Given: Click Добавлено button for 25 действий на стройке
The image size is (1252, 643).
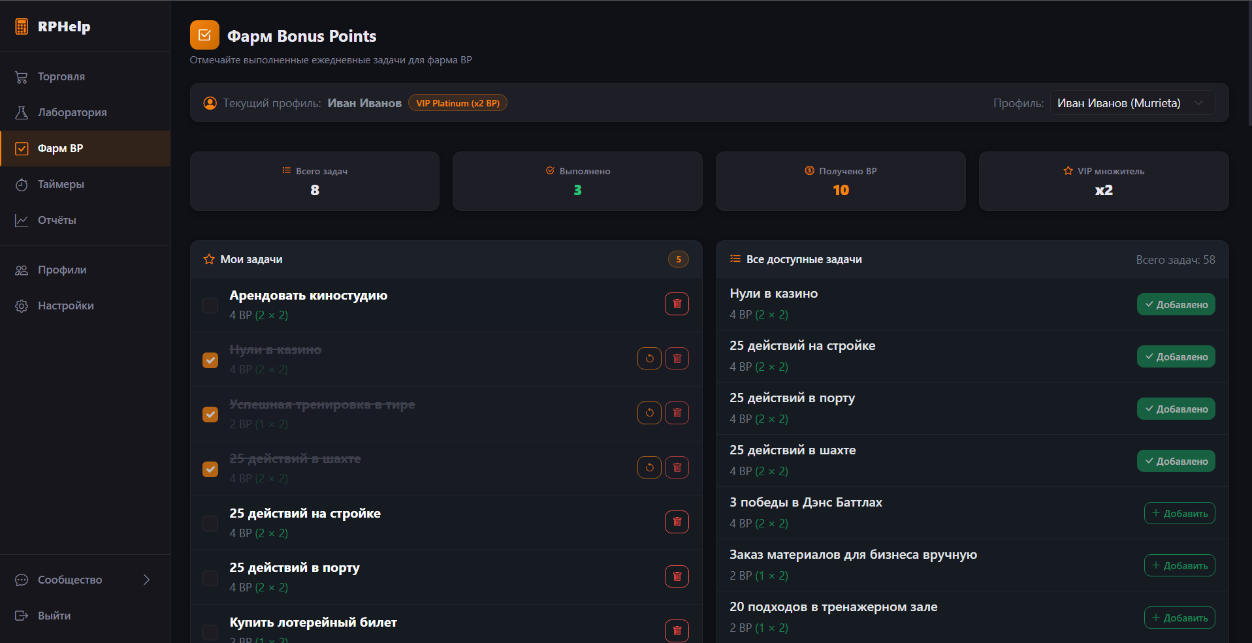Looking at the screenshot, I should [1176, 356].
